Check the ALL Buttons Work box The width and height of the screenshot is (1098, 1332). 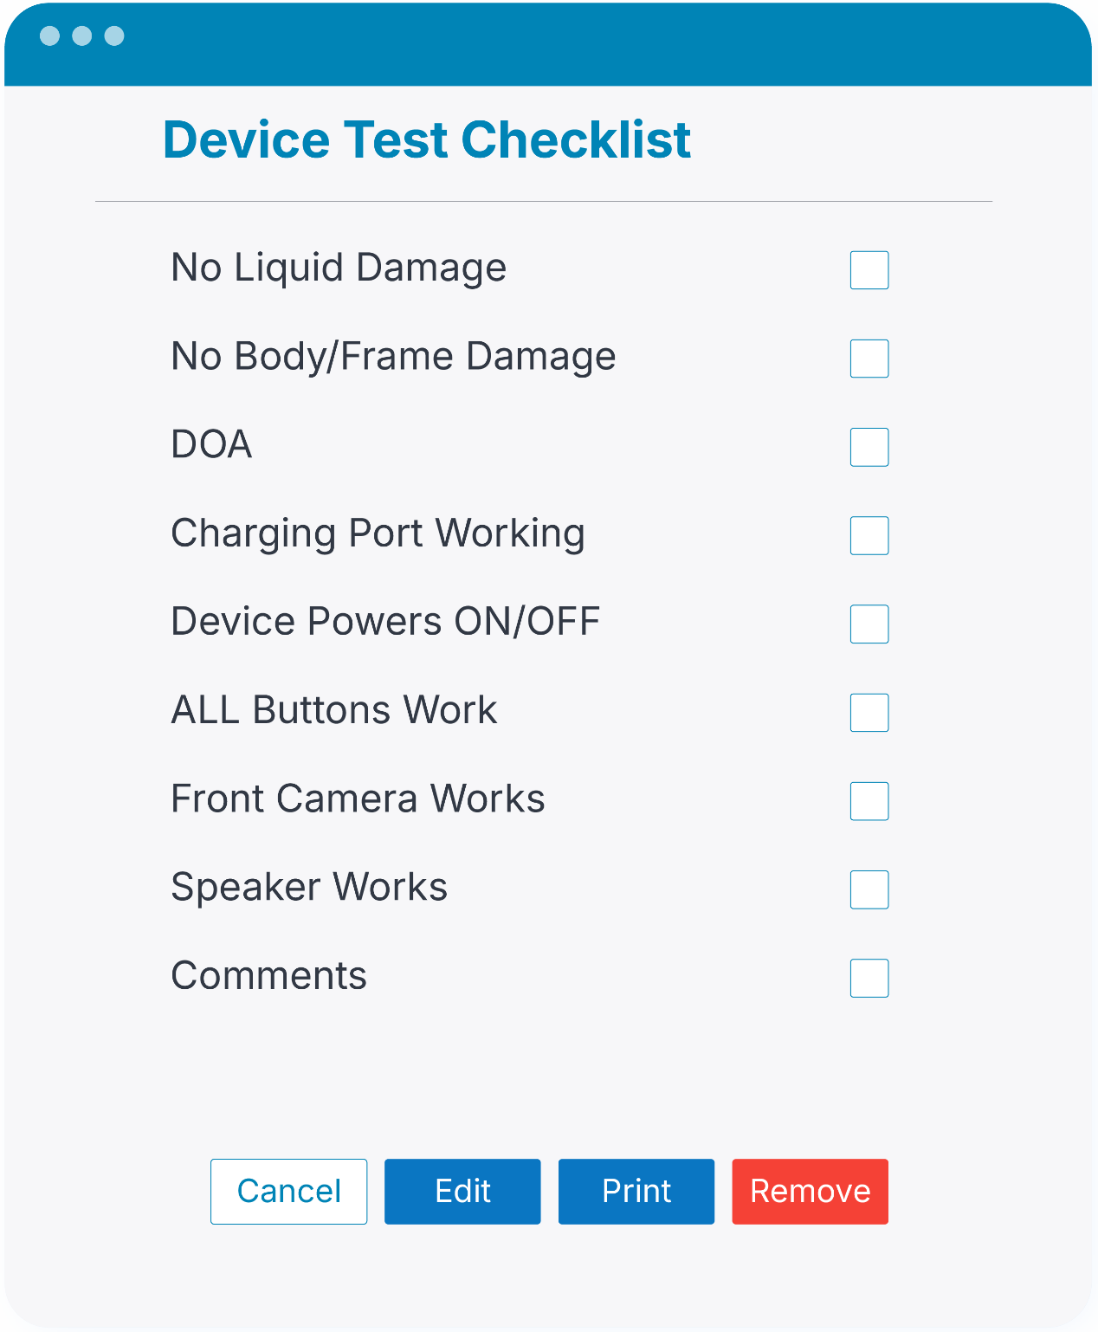pyautogui.click(x=869, y=713)
